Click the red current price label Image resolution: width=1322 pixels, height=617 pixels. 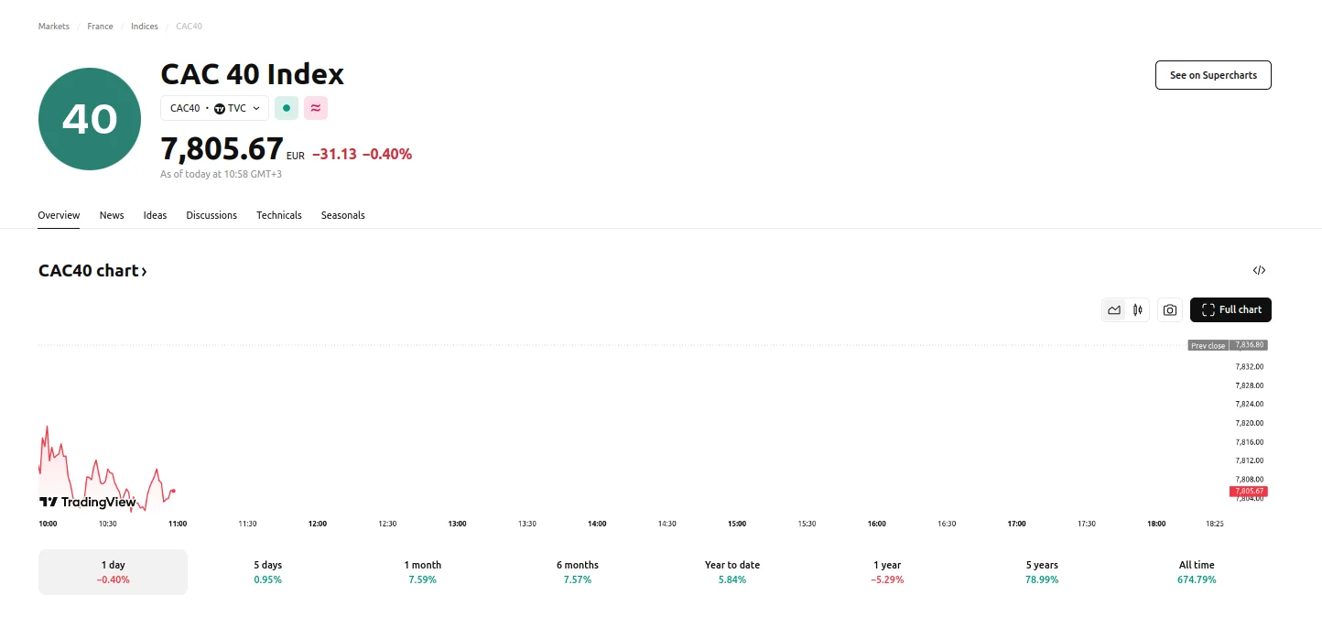pos(1248,492)
